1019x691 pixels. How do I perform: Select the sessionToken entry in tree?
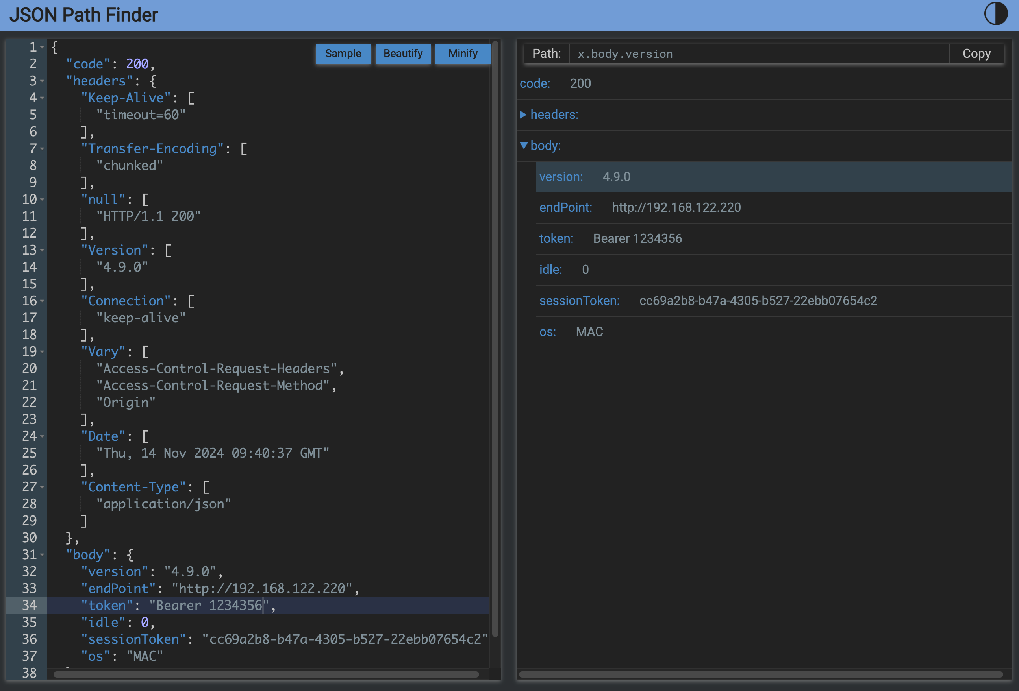579,301
